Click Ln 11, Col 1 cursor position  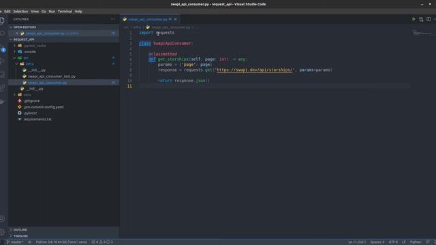click(x=357, y=242)
